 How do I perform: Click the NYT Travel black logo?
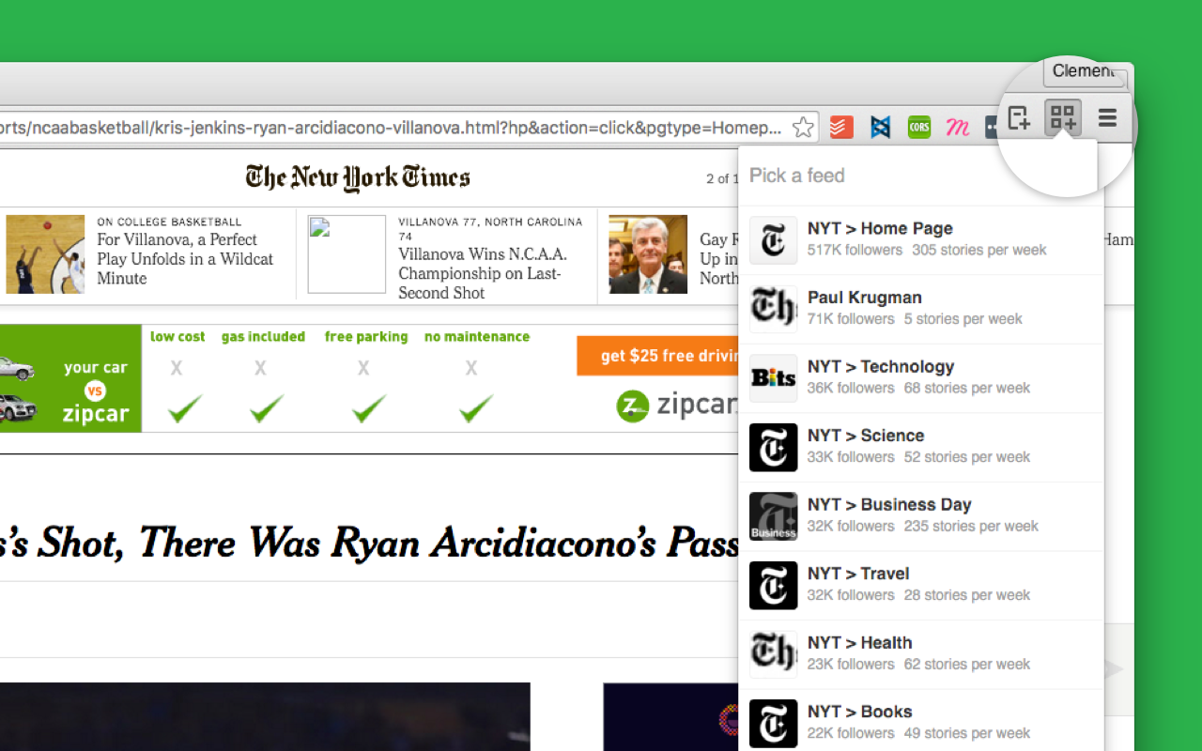[774, 585]
